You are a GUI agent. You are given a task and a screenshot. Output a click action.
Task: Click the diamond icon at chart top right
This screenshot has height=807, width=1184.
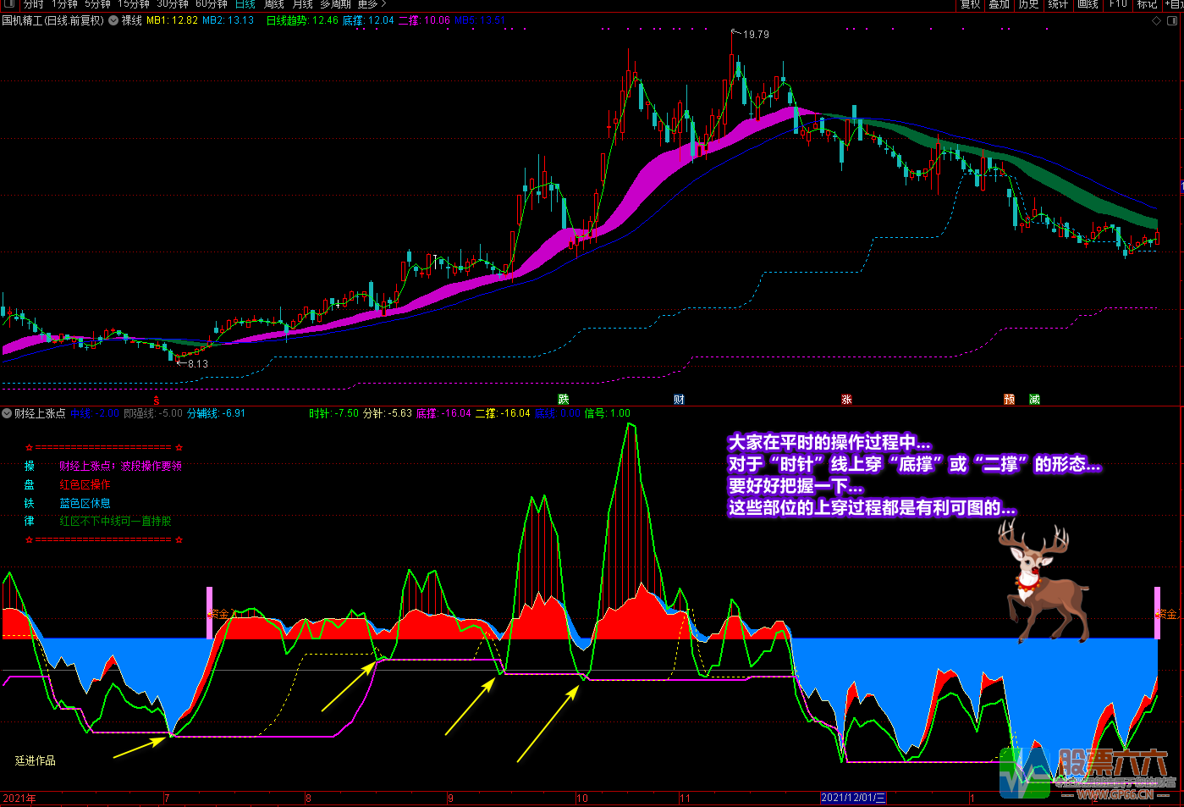pyautogui.click(x=1157, y=21)
